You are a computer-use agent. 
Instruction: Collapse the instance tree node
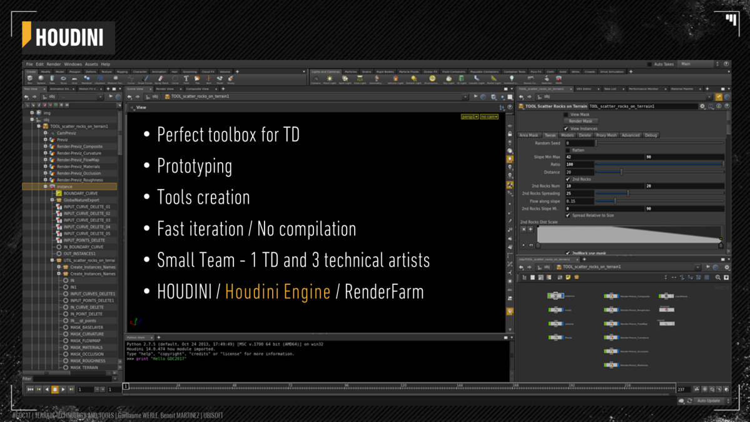[46, 187]
